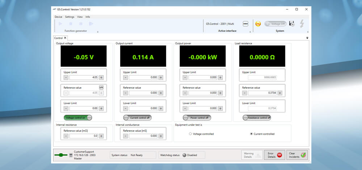Click the minus icon for current Lower Limit
362x170 pixels.
click(125, 108)
